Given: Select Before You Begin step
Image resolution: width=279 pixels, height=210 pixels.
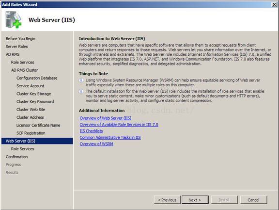Looking at the screenshot, I should tap(20, 39).
